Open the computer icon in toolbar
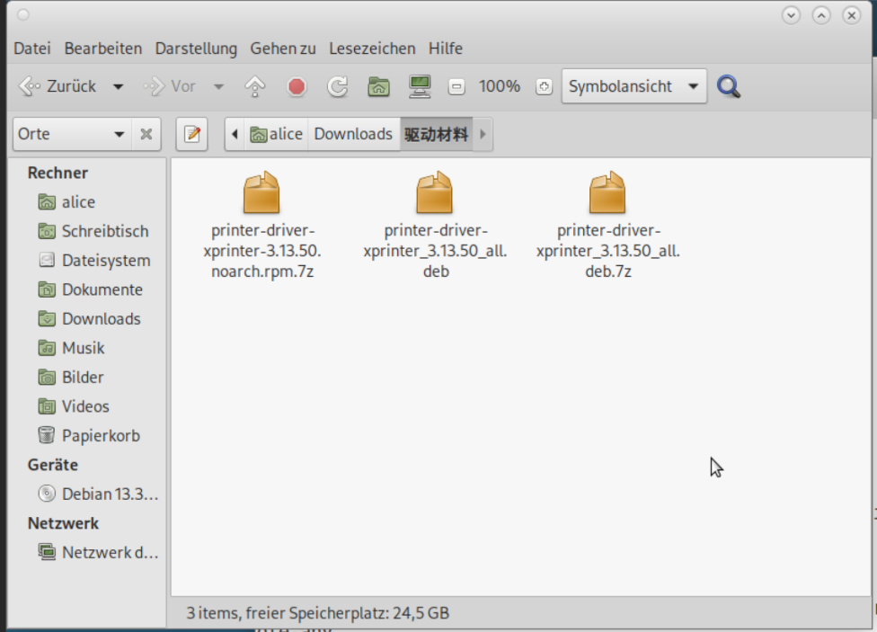The image size is (877, 632). pos(419,86)
